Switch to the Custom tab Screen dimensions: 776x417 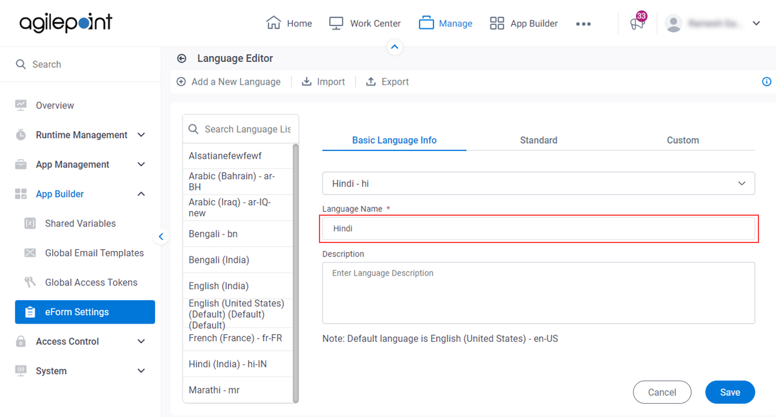[x=683, y=140]
